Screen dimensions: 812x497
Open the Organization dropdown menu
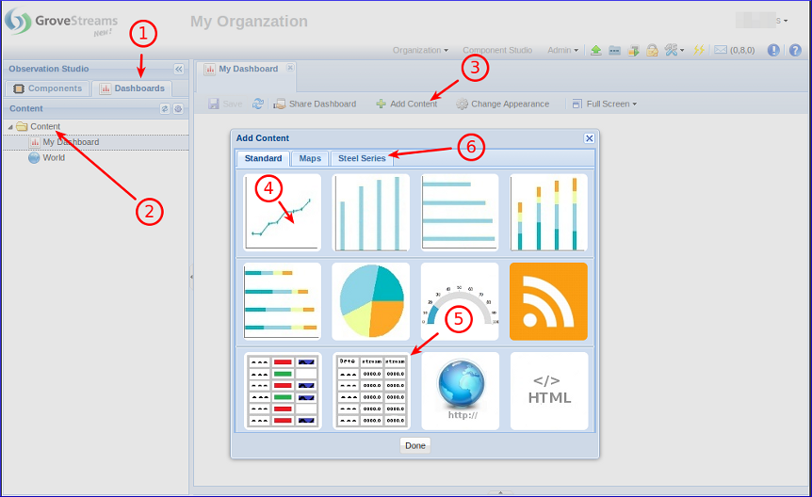[420, 51]
